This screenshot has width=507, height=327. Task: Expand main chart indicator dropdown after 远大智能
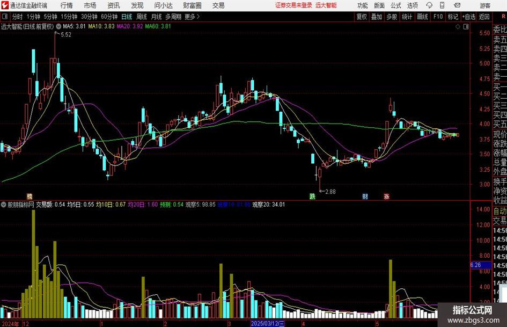tap(58, 26)
